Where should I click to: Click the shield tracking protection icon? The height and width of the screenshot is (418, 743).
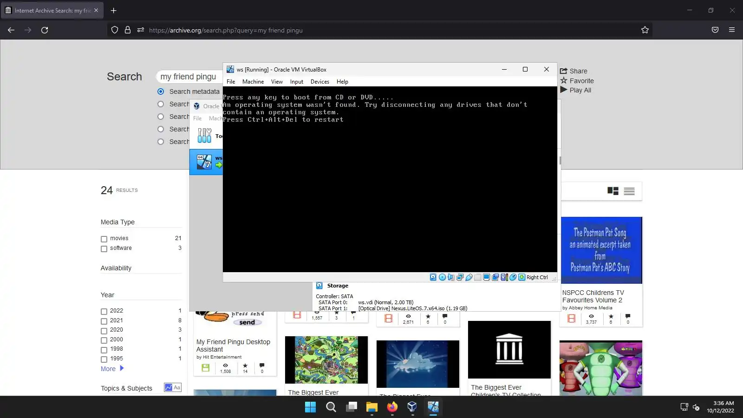tap(115, 30)
